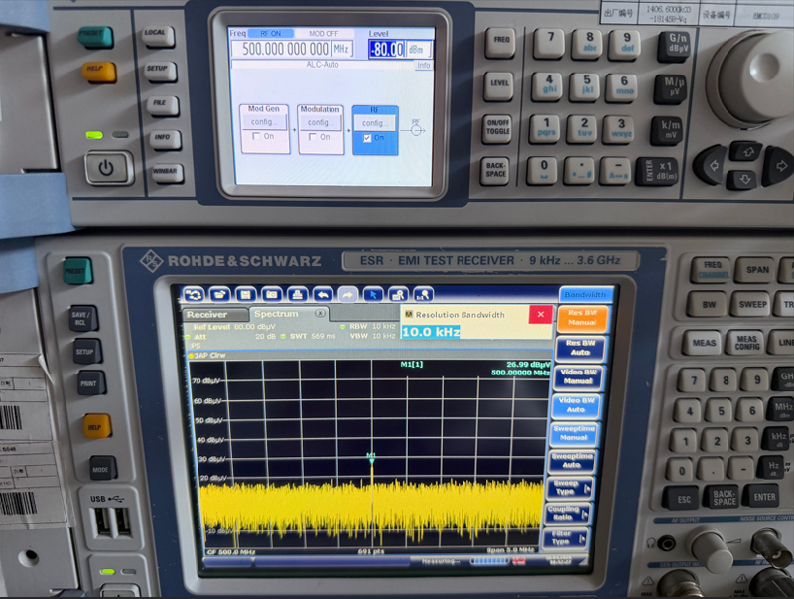The height and width of the screenshot is (599, 794).
Task: Select the Video BW Auto softkey
Action: pyautogui.click(x=576, y=405)
